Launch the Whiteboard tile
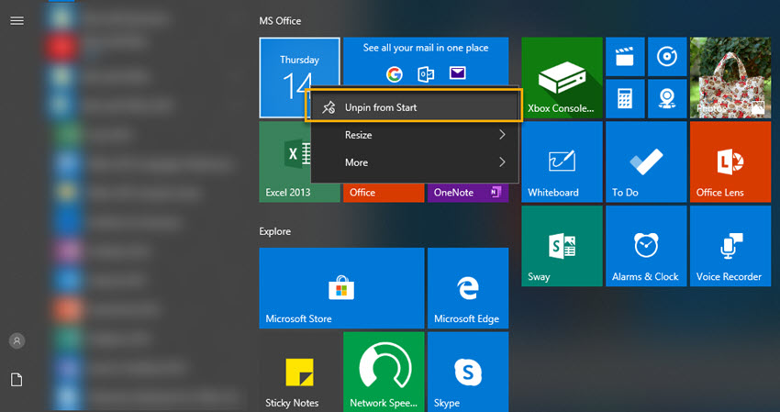The image size is (780, 412). click(x=562, y=161)
